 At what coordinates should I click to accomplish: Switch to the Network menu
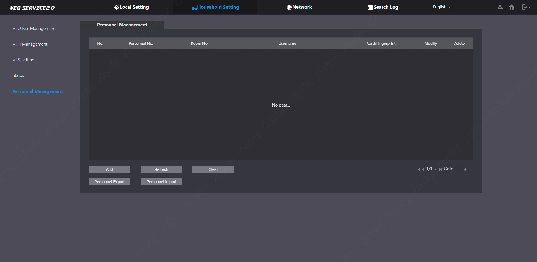pyautogui.click(x=299, y=7)
